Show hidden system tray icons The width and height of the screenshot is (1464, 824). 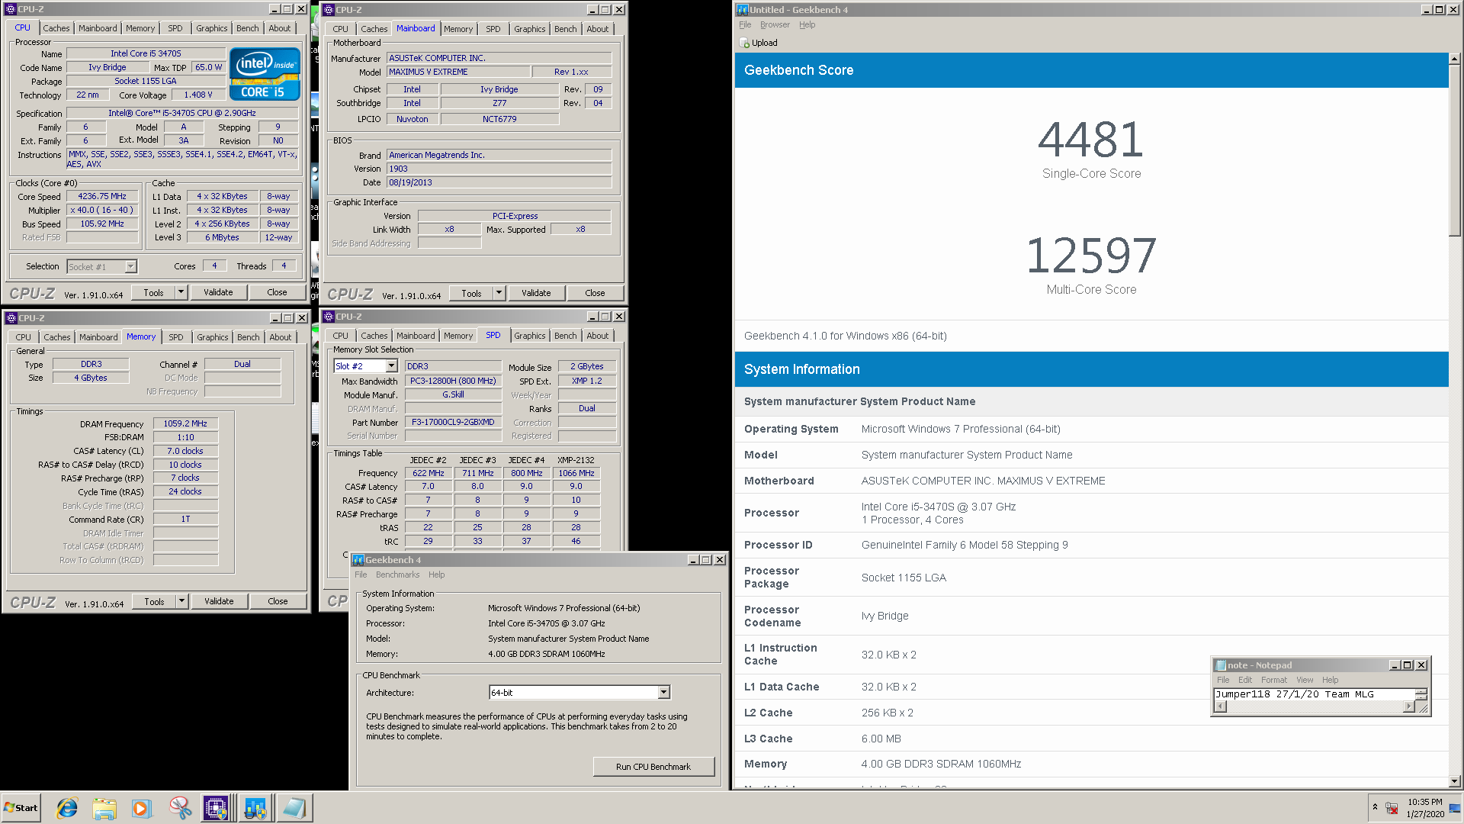pos(1375,807)
